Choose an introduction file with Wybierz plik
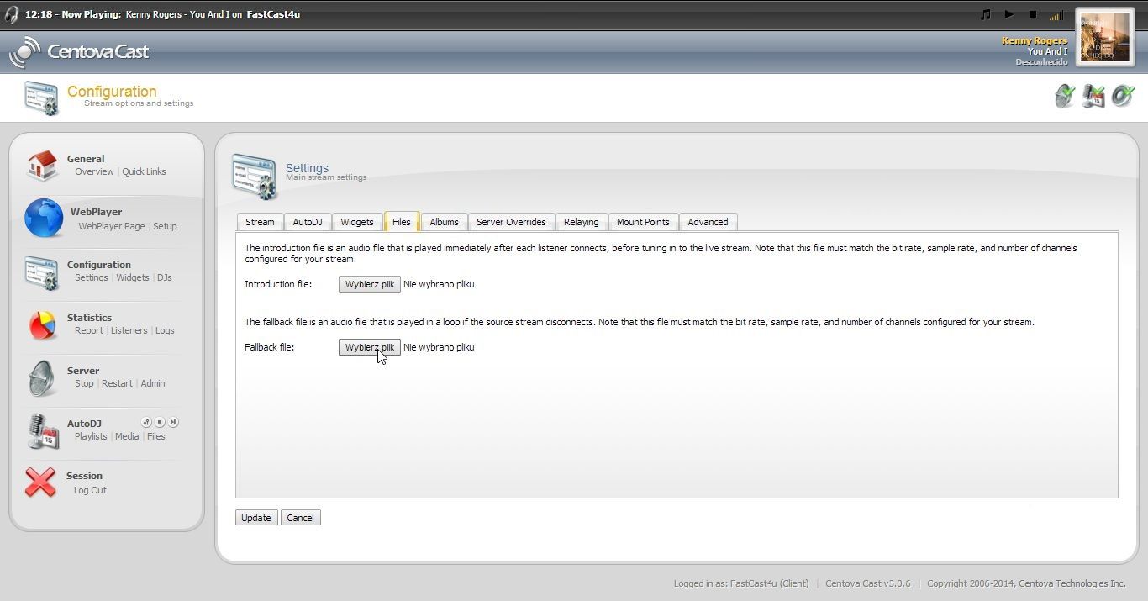1148x601 pixels. 370,284
